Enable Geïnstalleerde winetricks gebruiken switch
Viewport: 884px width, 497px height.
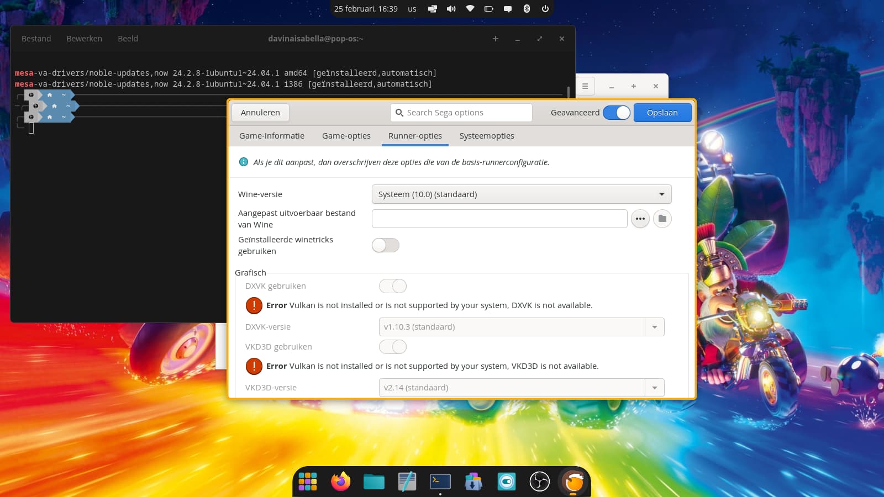(x=386, y=245)
